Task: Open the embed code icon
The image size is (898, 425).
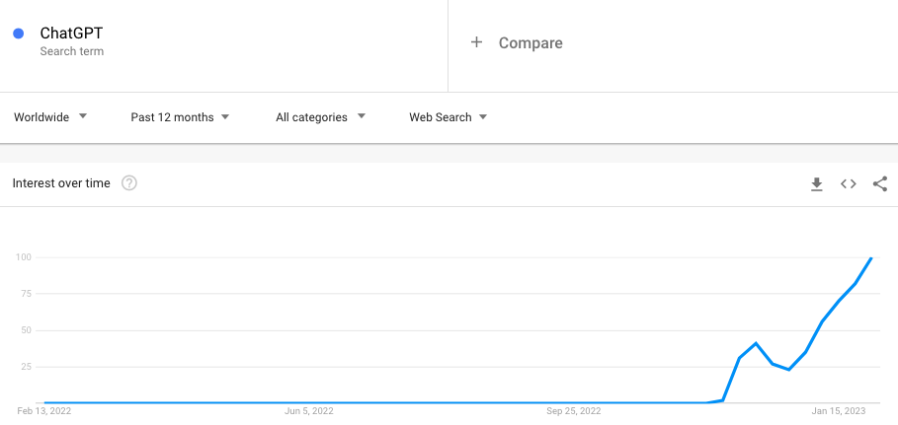Action: [x=849, y=183]
